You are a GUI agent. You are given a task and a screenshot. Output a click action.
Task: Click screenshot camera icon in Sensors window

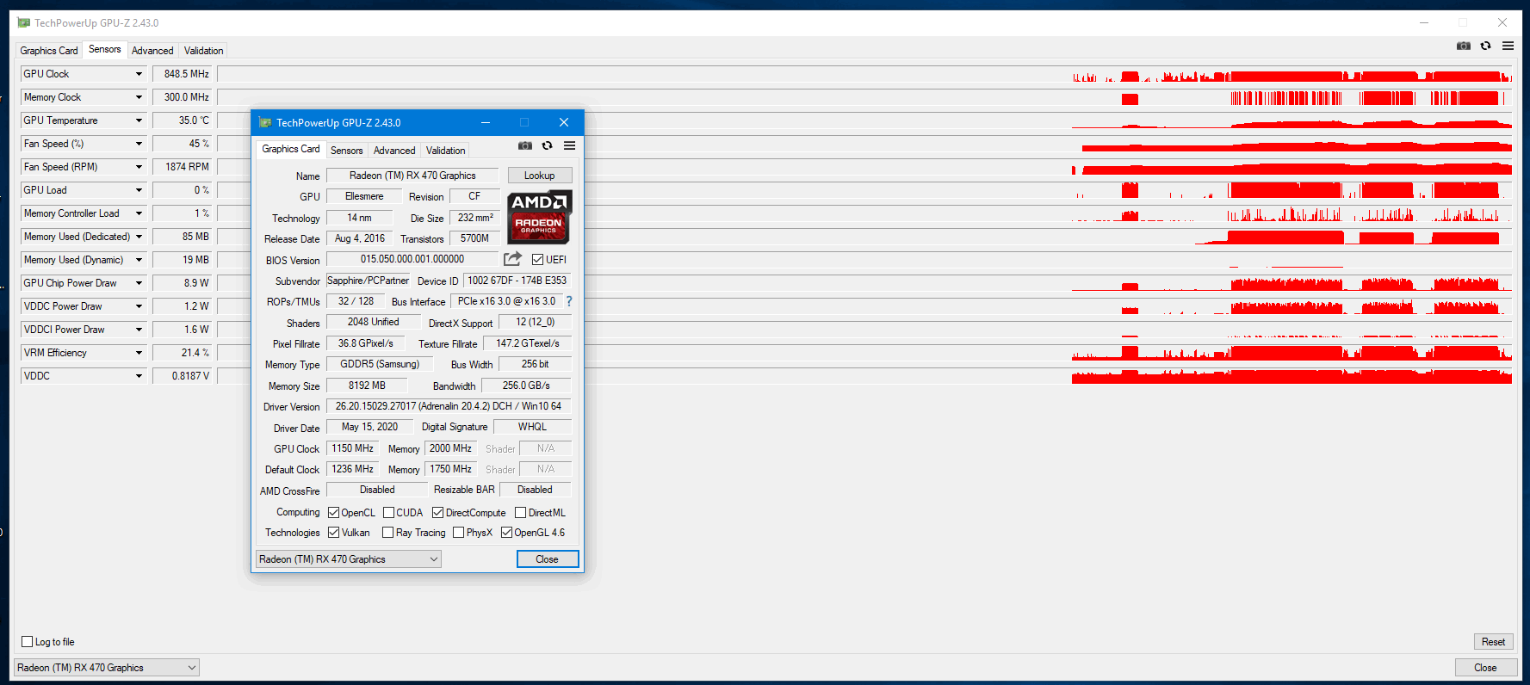click(1463, 46)
